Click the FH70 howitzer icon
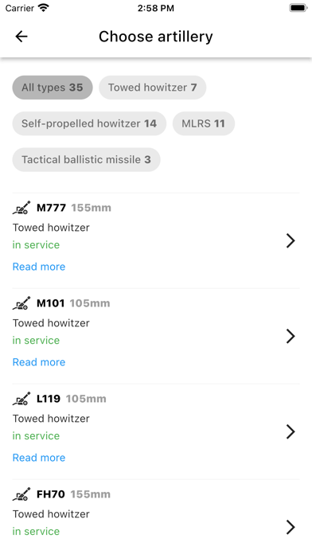 click(21, 494)
